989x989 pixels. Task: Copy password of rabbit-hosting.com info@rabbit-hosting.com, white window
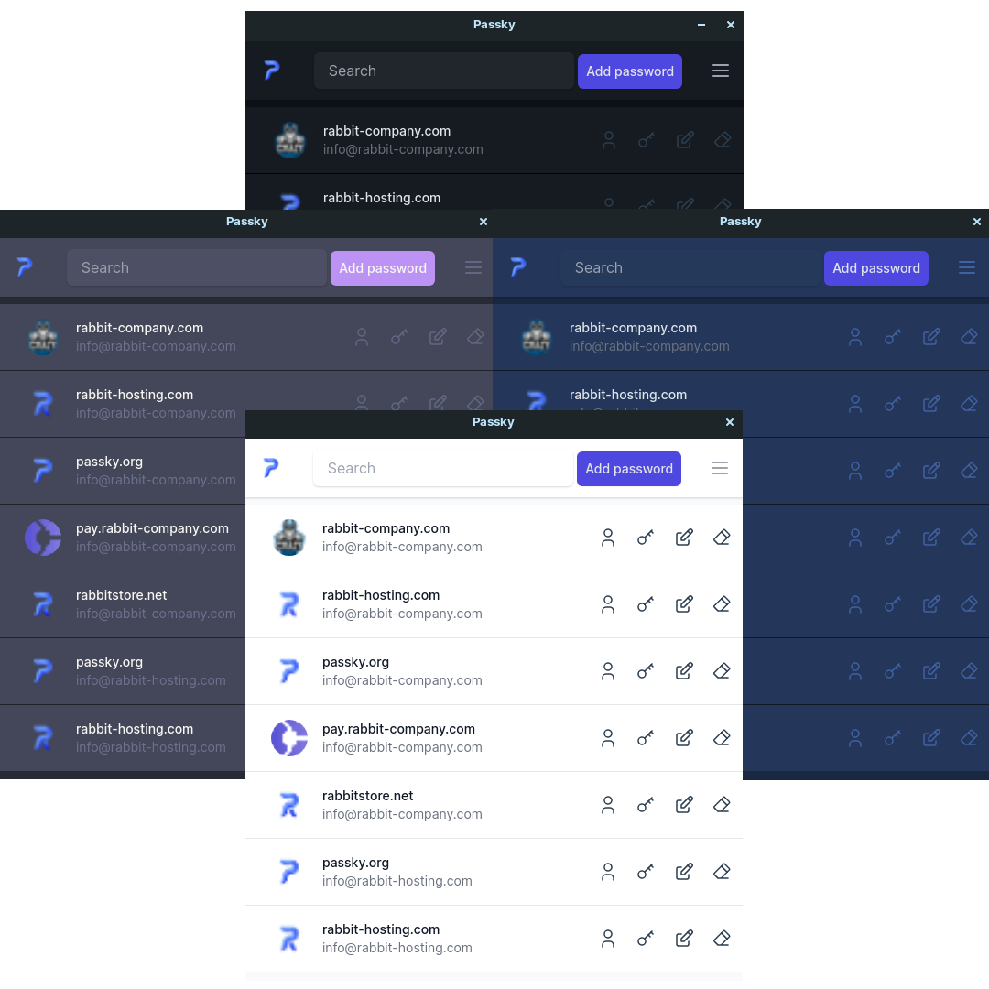tap(646, 939)
